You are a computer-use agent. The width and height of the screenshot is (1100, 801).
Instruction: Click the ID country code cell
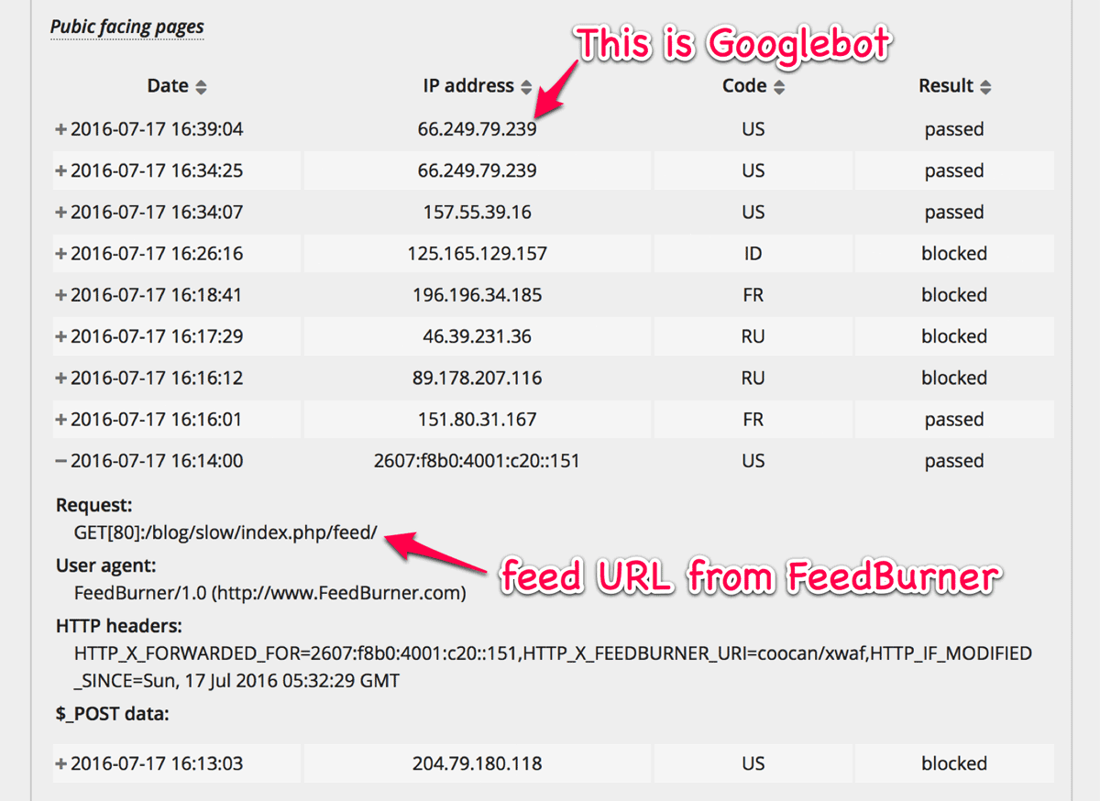[x=753, y=254]
